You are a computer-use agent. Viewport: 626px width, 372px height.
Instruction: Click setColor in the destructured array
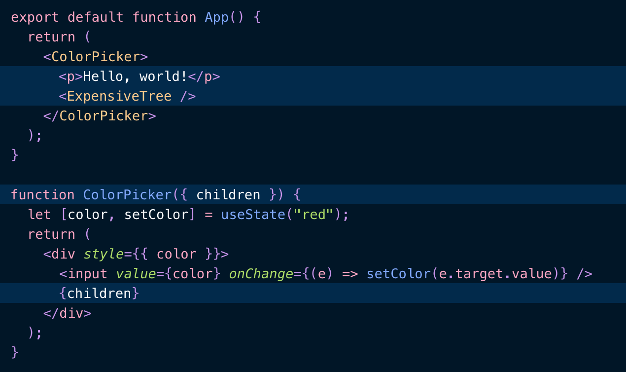point(156,215)
